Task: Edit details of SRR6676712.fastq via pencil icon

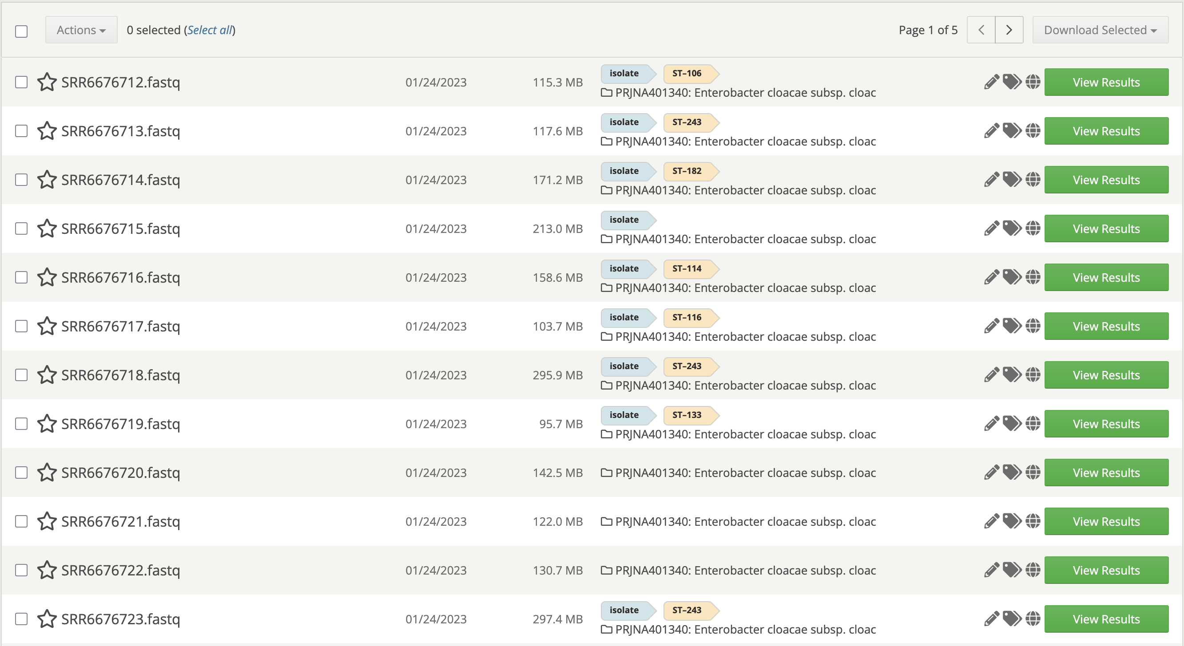Action: (x=991, y=82)
